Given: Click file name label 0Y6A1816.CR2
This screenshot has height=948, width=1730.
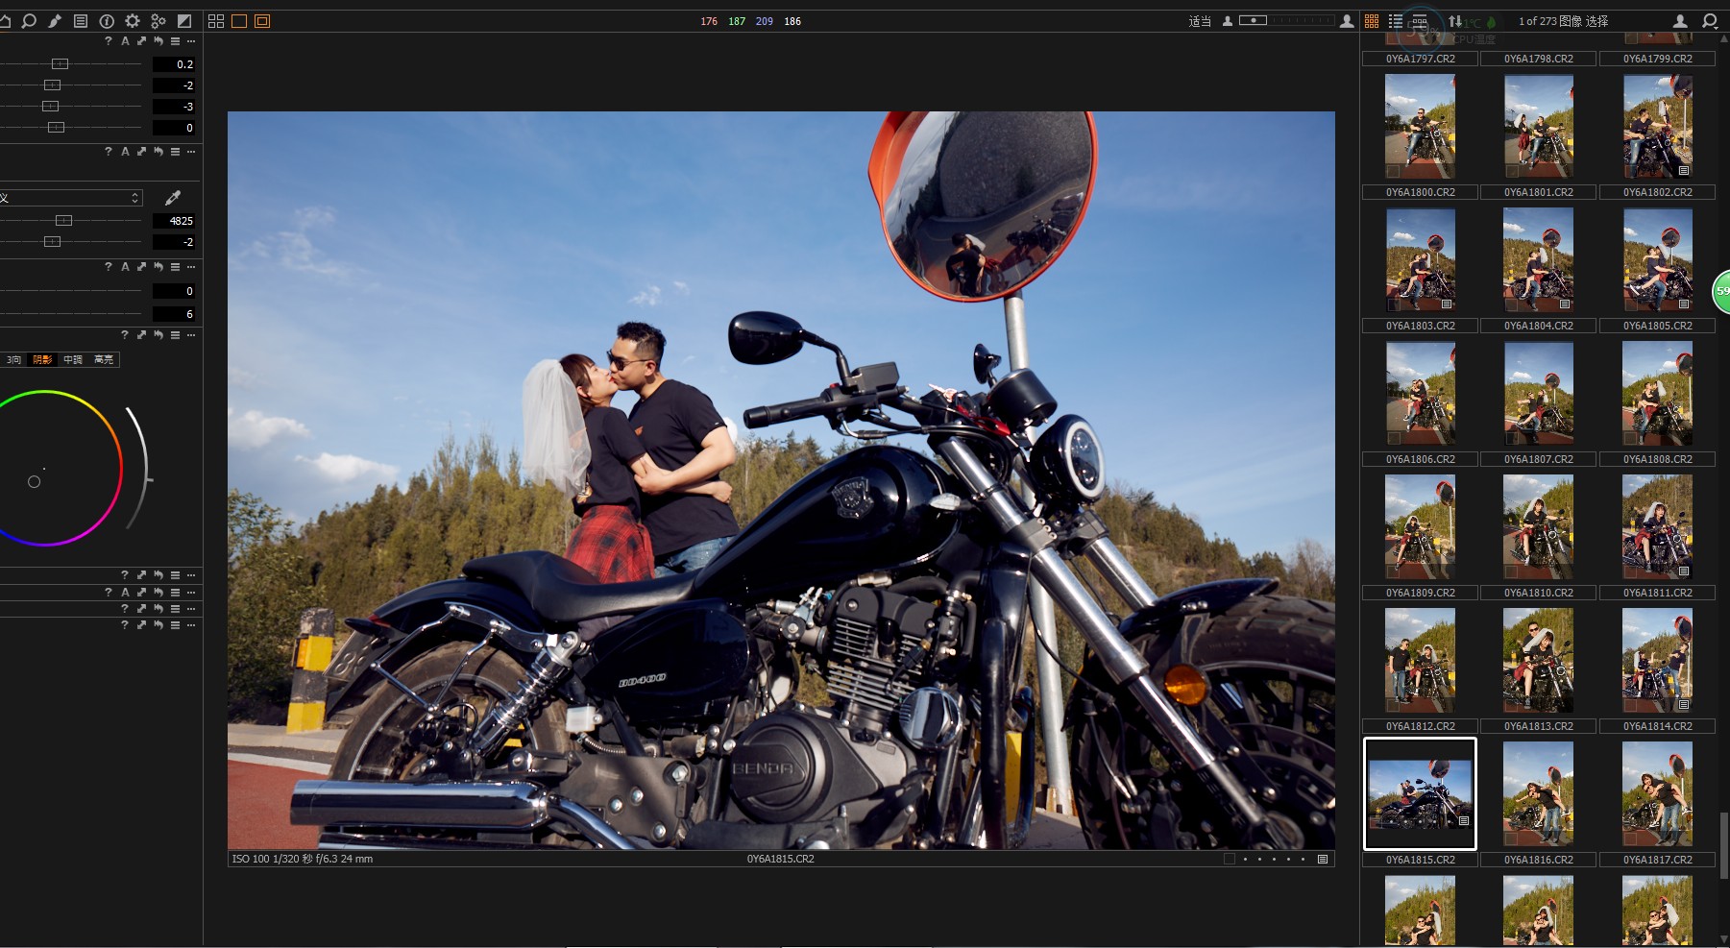Looking at the screenshot, I should pyautogui.click(x=1539, y=860).
